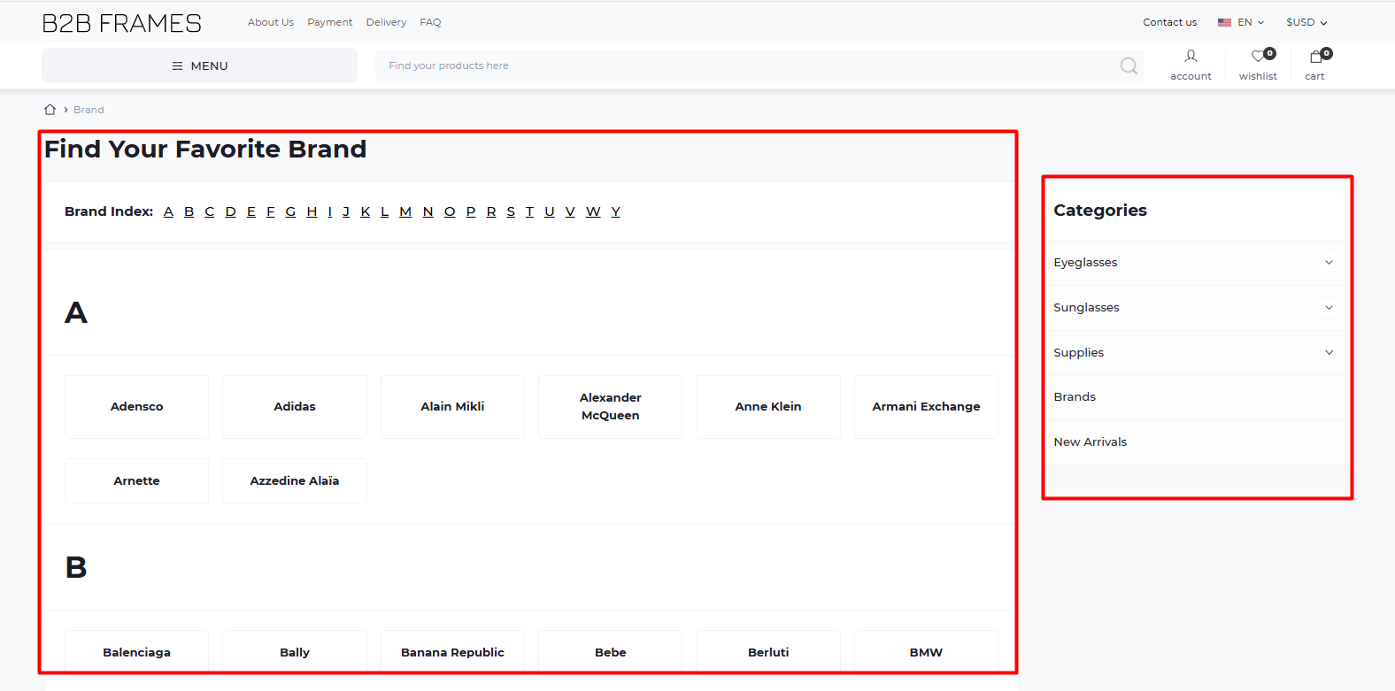Screen dimensions: 1395x691
Task: Open the EN language dropdown
Action: coord(1241,22)
